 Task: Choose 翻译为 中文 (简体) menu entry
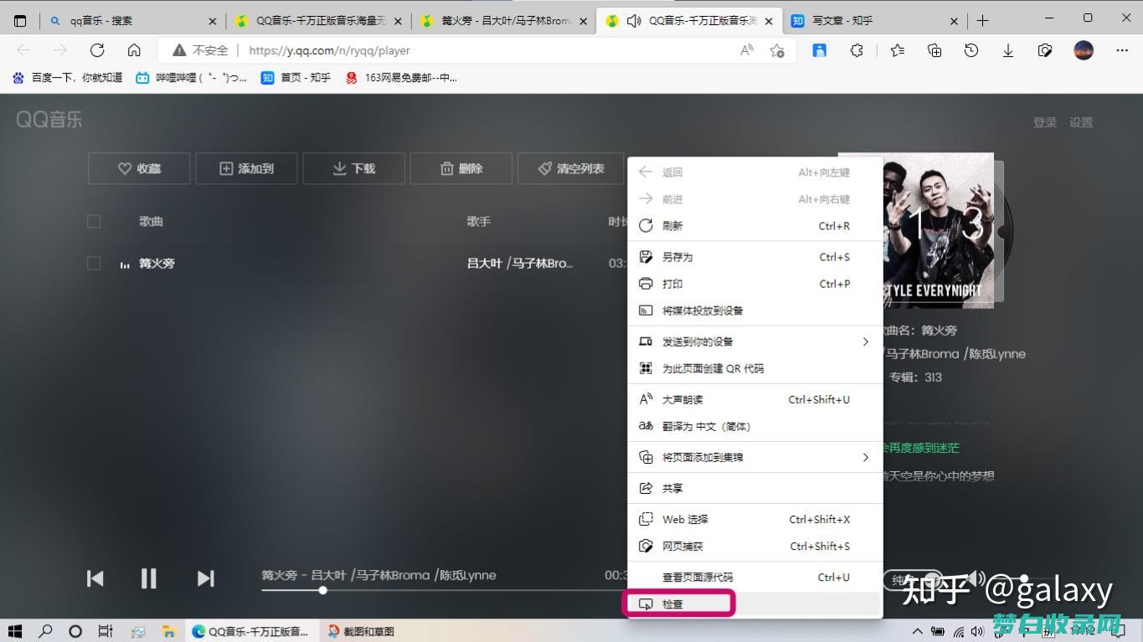pos(755,426)
